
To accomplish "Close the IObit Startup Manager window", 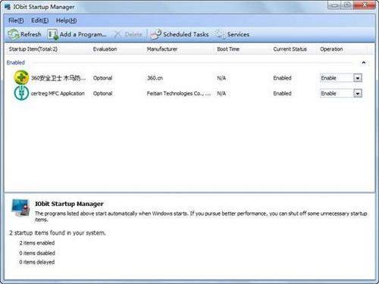I will (365, 5).
